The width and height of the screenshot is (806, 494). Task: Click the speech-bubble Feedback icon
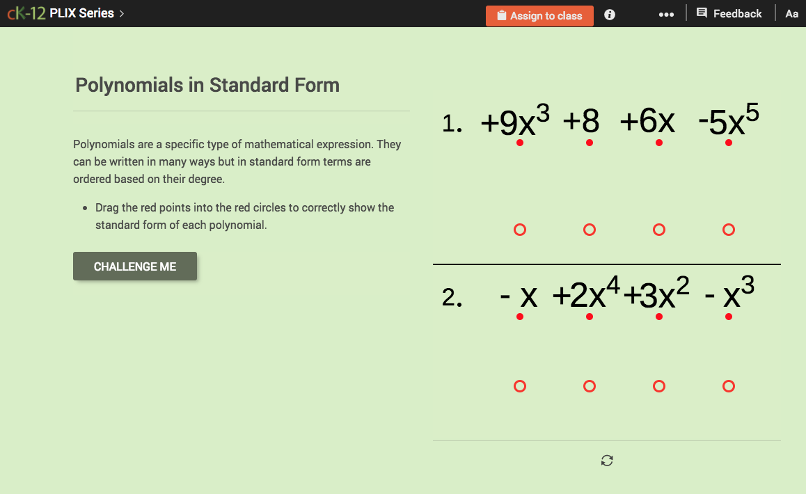click(x=704, y=13)
